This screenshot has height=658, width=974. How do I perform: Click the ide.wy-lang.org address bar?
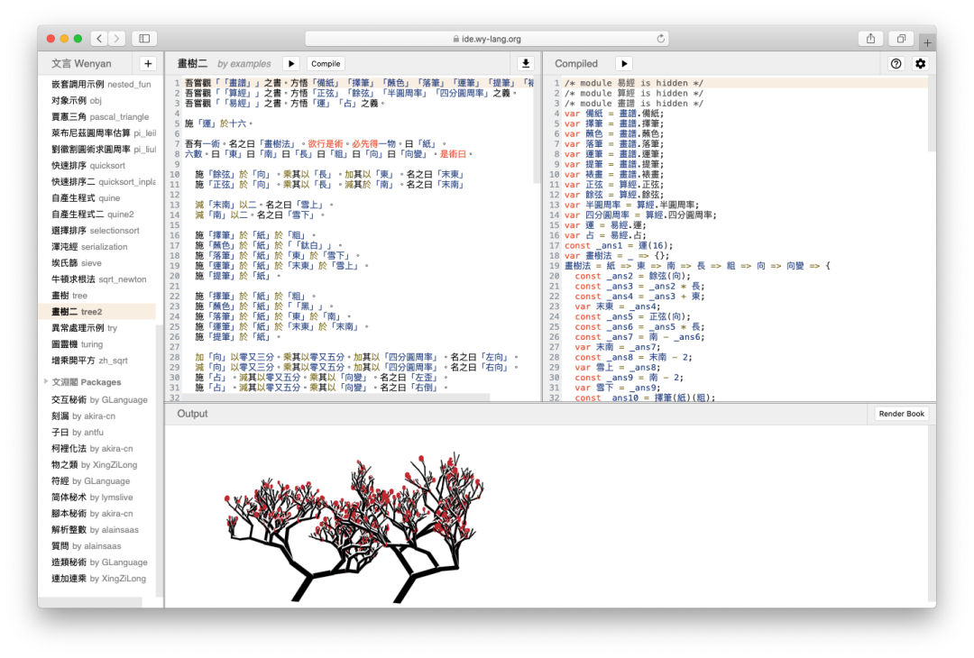coord(486,39)
